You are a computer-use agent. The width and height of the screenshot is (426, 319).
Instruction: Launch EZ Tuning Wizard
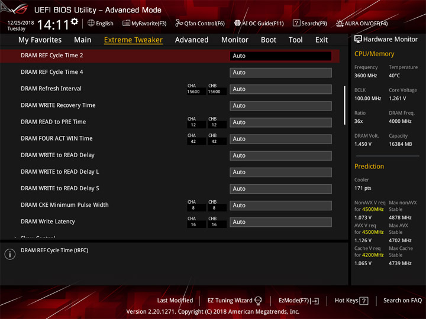(230, 301)
